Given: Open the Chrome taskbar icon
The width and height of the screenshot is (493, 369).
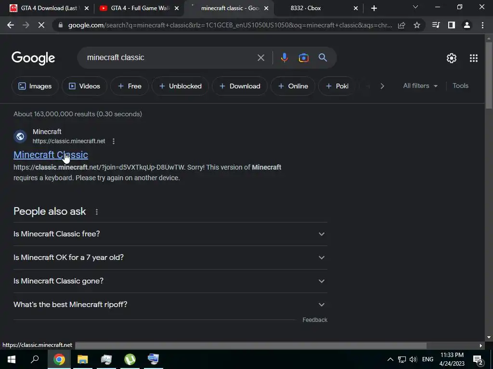Looking at the screenshot, I should (59, 359).
